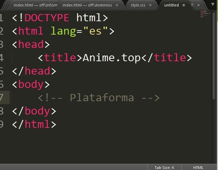The image size is (218, 170).
Task: Click line number 1 in the gutter
Action: [x=2, y=18]
